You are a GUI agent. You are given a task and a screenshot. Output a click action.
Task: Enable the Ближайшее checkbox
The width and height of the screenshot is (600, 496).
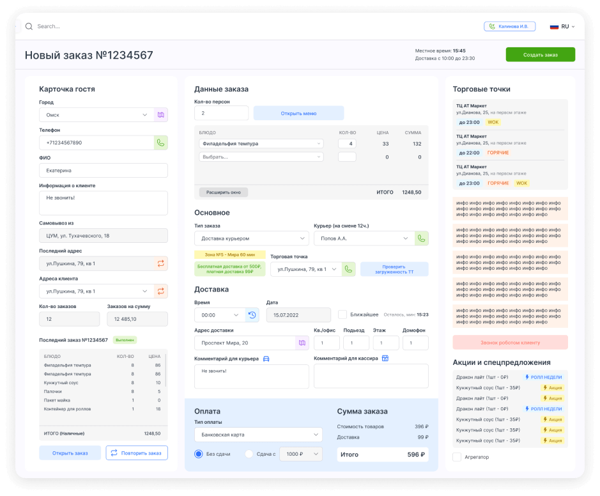342,314
